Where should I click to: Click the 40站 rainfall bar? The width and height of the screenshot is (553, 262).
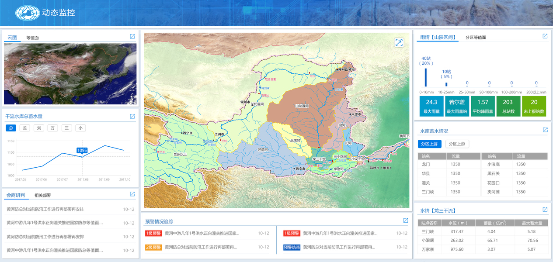tap(426, 77)
